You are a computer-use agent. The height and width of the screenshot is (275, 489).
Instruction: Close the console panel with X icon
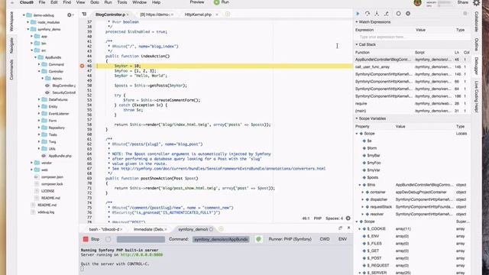(348, 228)
